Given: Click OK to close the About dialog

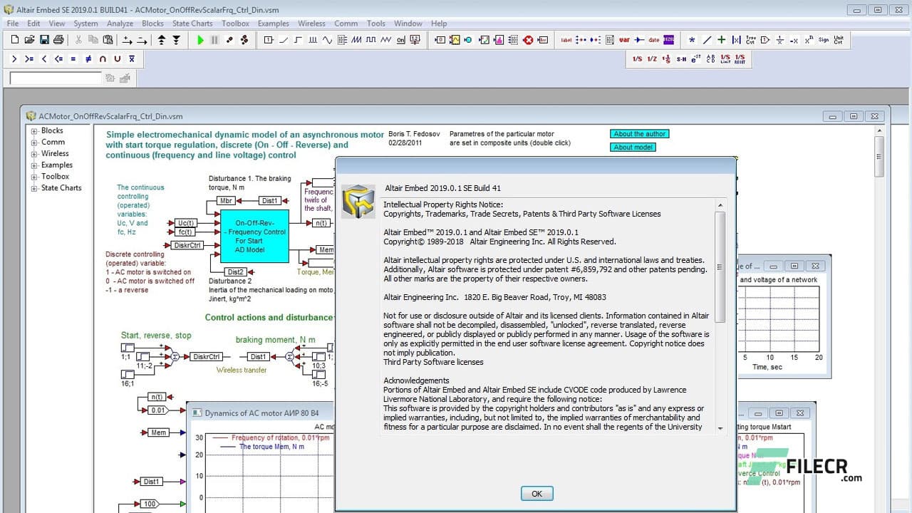Looking at the screenshot, I should click(536, 493).
